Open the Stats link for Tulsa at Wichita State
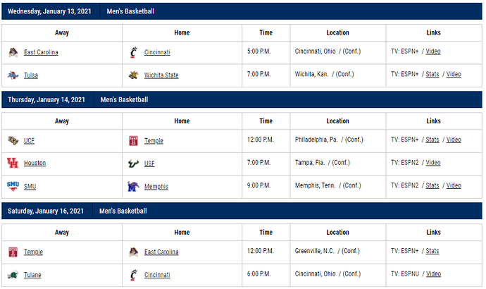Screen dimensions: 486x289 pyautogui.click(x=432, y=74)
